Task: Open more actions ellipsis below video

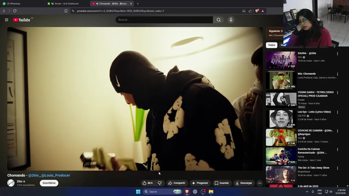Action: point(260,183)
